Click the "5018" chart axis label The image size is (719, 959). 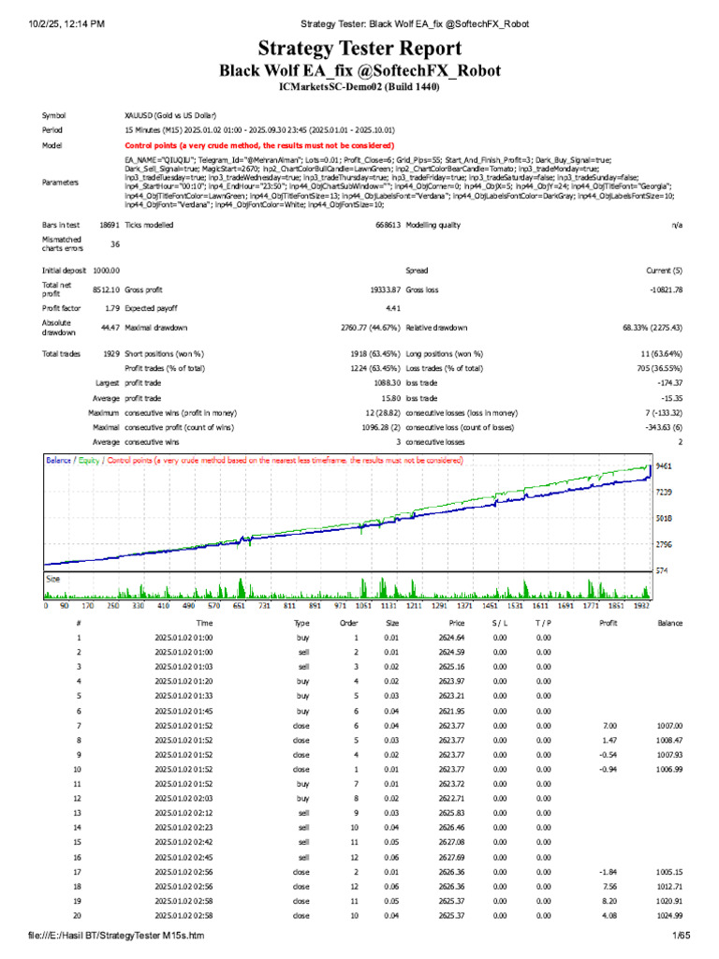pos(664,519)
